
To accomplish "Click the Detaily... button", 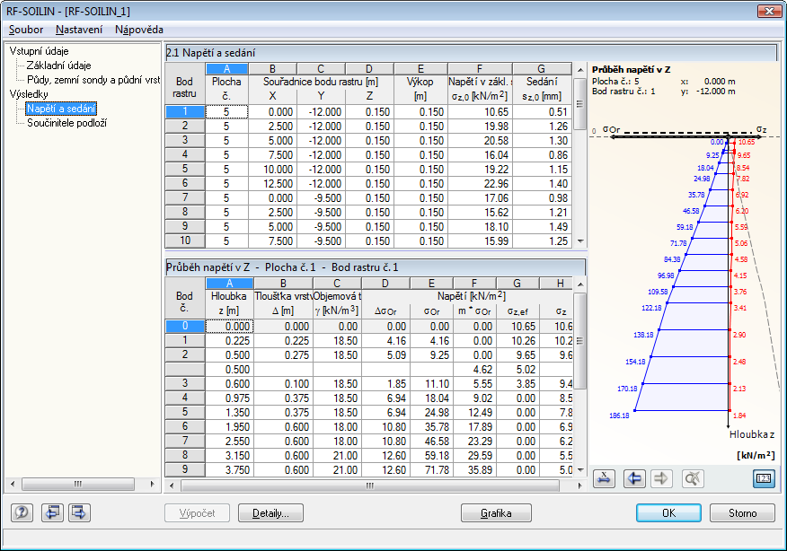I will [270, 513].
